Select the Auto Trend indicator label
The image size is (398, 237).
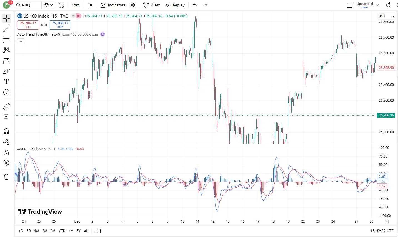pyautogui.click(x=58, y=34)
